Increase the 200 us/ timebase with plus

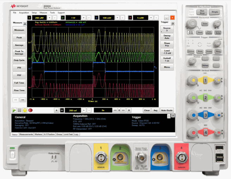tap(84, 110)
